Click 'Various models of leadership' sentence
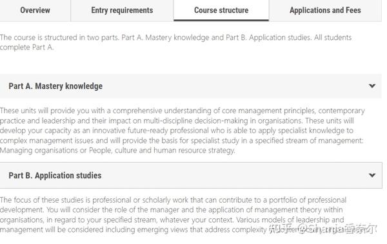387x244 pixels. pyautogui.click(x=283, y=220)
